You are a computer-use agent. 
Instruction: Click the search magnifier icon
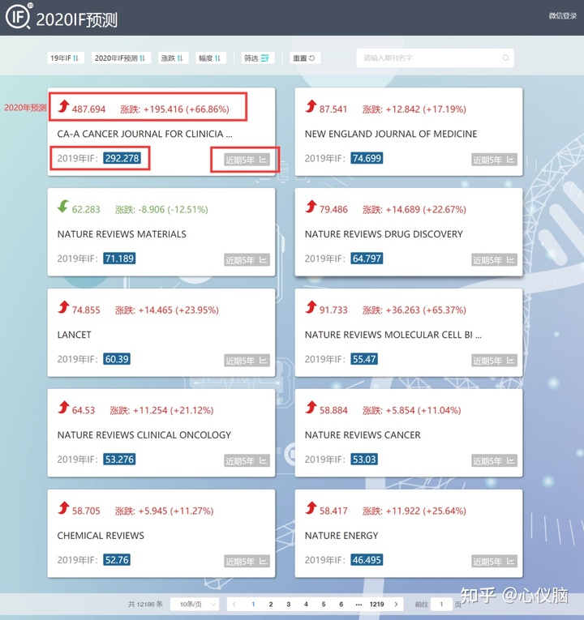point(505,58)
